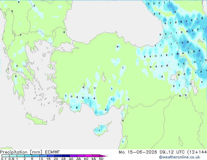207x160 pixels.
Task: Click the legend label '0.5'
Action: point(11,159)
